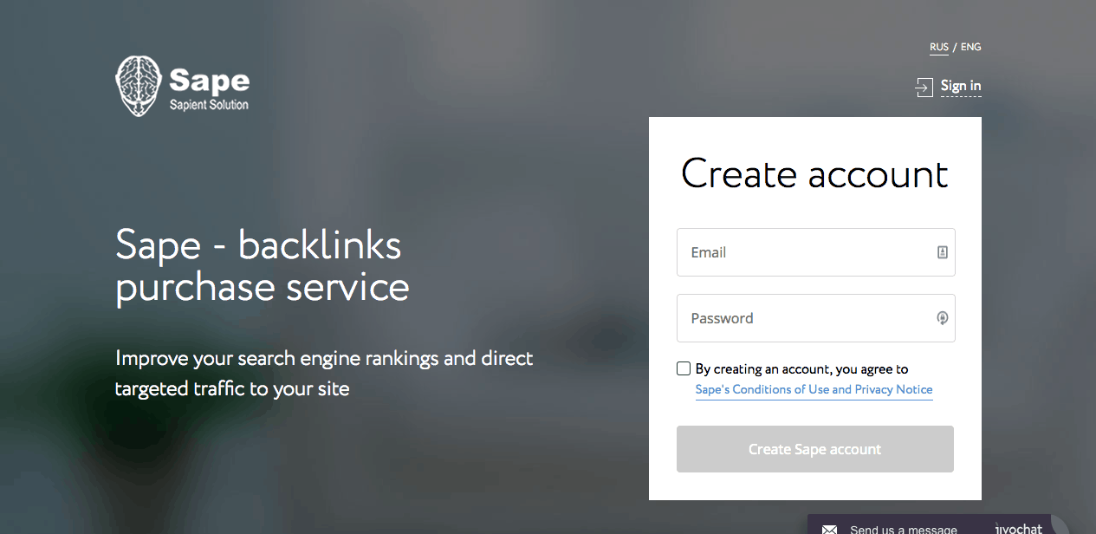Click the jivochat label

pos(1020,528)
